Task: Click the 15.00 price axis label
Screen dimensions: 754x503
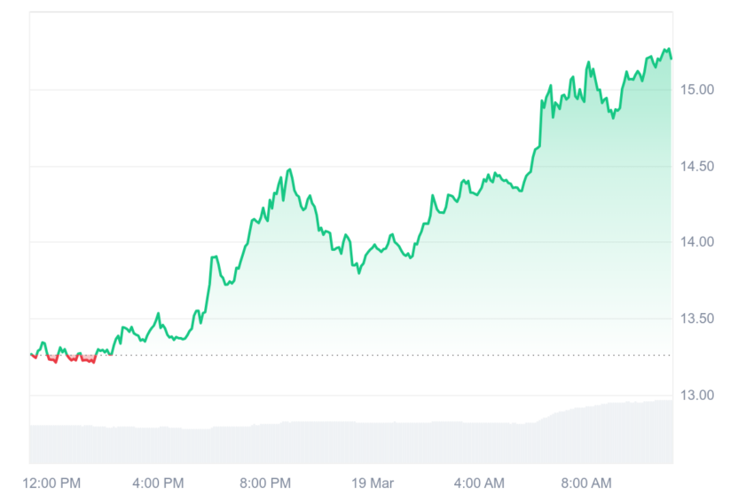Action: [696, 90]
